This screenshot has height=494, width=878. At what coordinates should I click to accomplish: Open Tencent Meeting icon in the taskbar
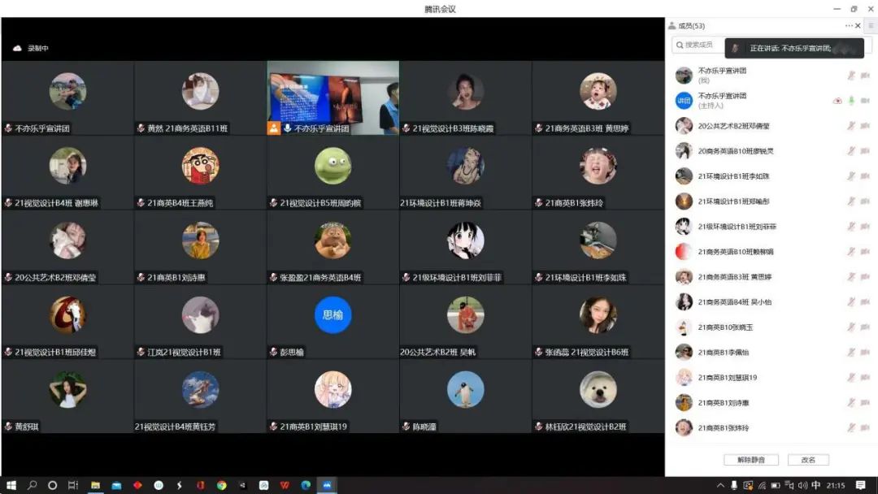tap(327, 485)
